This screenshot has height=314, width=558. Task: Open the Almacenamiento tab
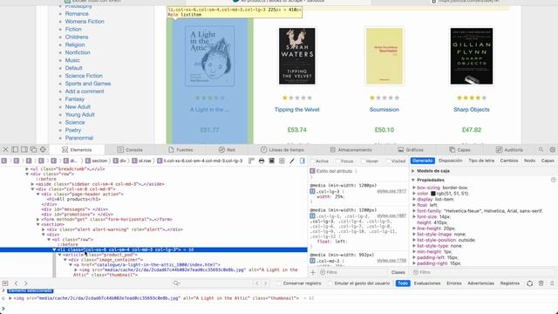pos(350,150)
